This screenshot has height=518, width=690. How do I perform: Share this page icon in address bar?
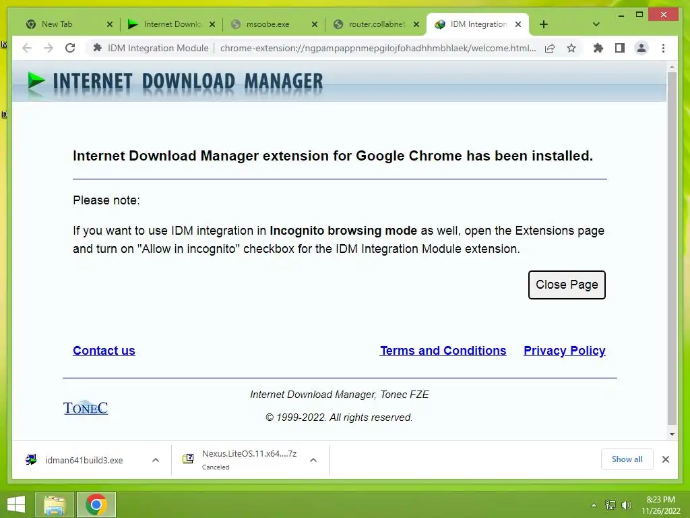coord(550,48)
